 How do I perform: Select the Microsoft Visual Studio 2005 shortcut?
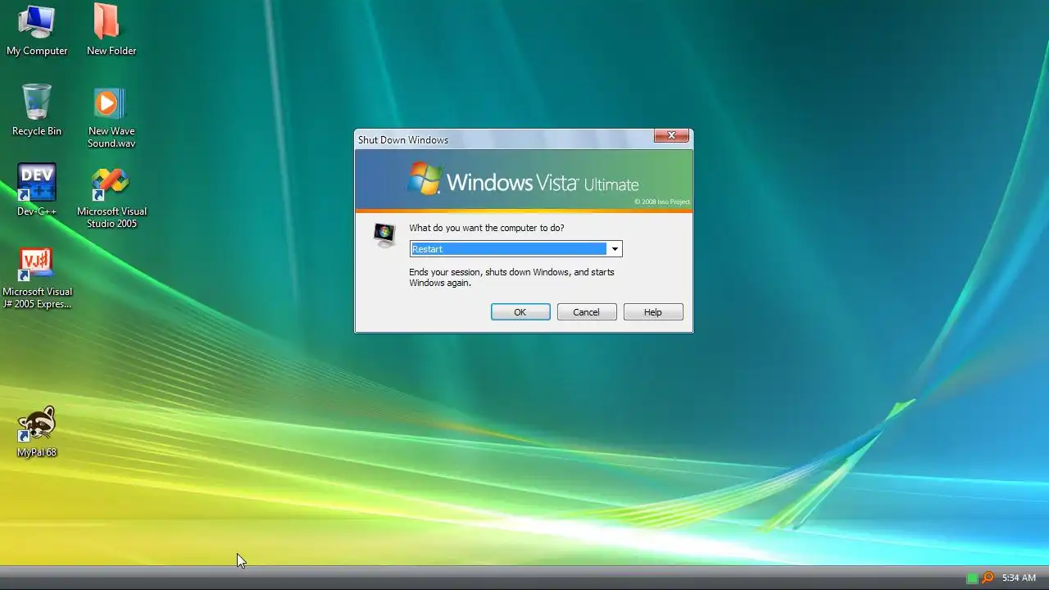[111, 197]
